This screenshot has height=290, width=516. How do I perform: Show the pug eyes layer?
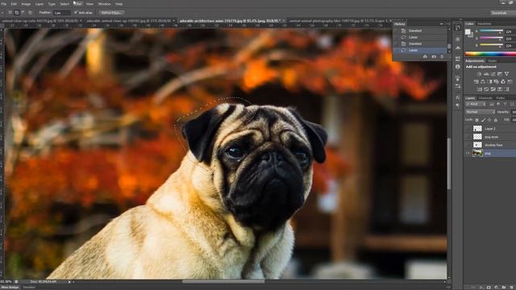coord(468,137)
